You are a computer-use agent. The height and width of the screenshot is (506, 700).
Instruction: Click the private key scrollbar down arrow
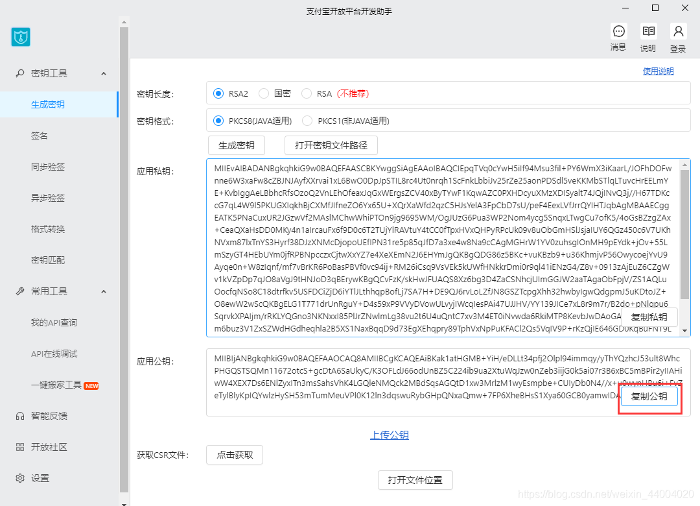685,331
